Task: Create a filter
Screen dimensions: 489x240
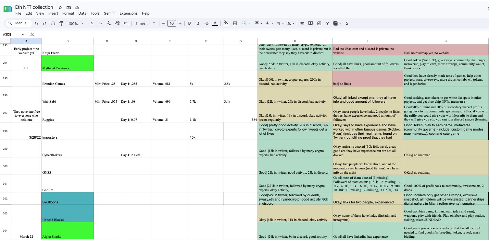Action: tap(327, 23)
